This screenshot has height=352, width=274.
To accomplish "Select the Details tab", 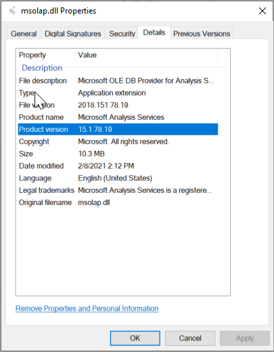I will 154,32.
